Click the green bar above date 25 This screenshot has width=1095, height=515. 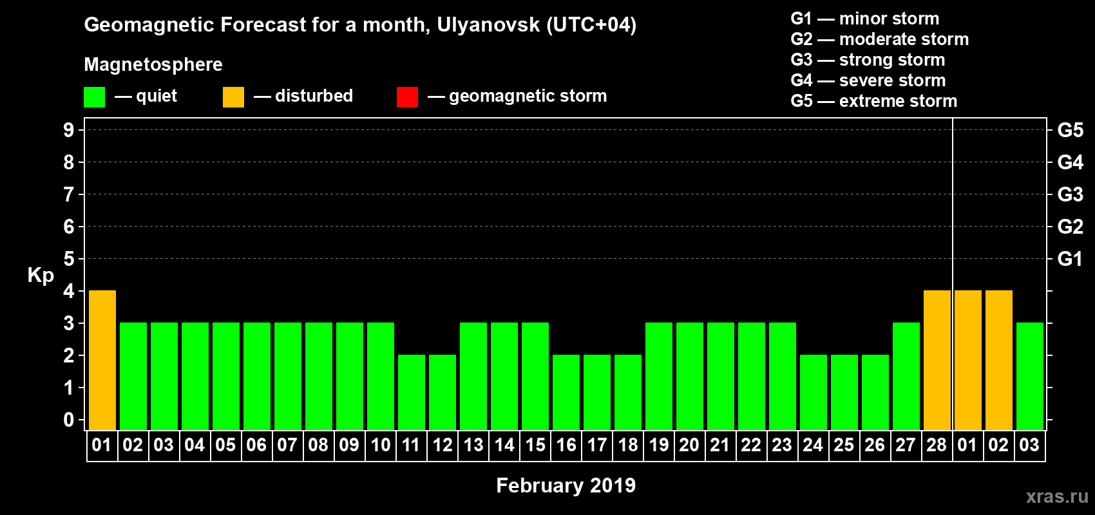[x=844, y=392]
